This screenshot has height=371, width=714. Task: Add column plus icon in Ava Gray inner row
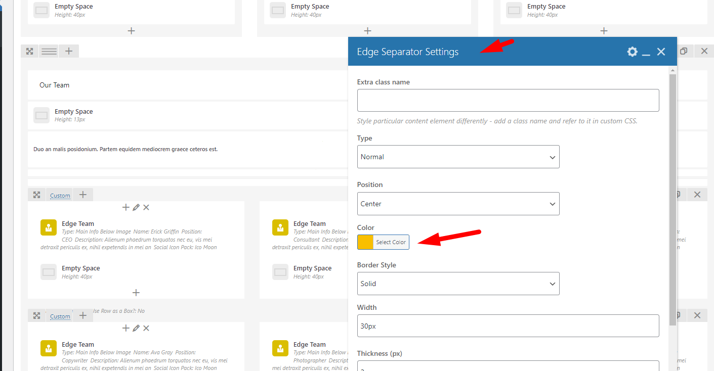83,315
